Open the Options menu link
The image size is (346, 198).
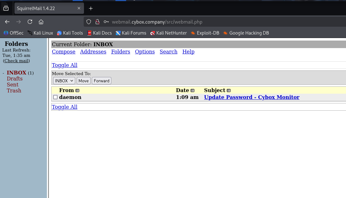pyautogui.click(x=145, y=52)
